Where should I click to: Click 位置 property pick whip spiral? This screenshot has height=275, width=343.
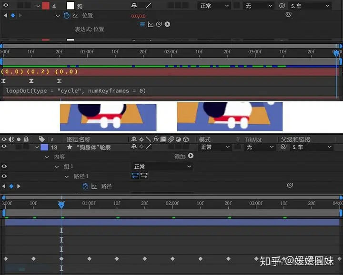click(288, 14)
